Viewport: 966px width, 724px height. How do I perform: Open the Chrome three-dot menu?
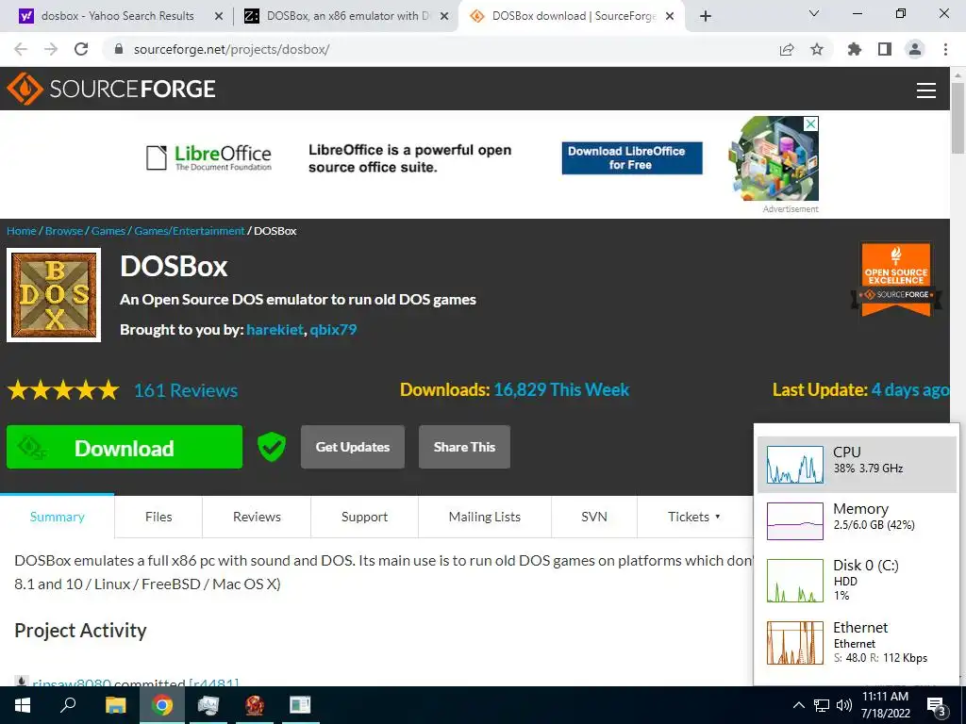click(945, 49)
